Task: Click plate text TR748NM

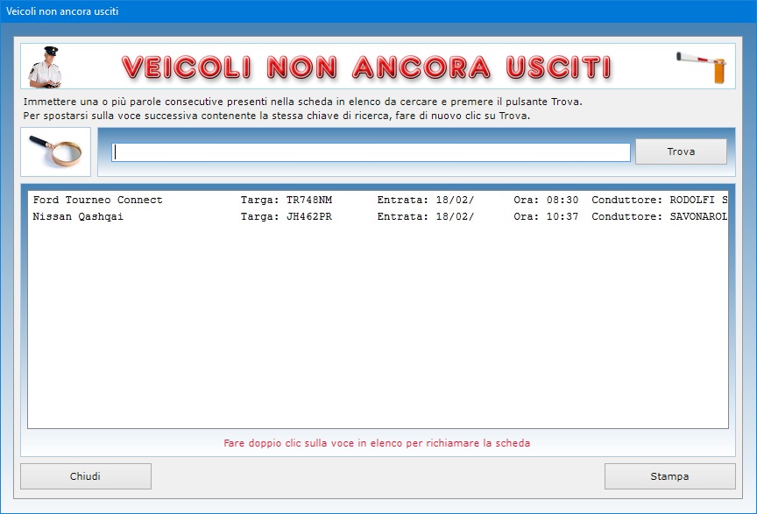Action: click(309, 200)
